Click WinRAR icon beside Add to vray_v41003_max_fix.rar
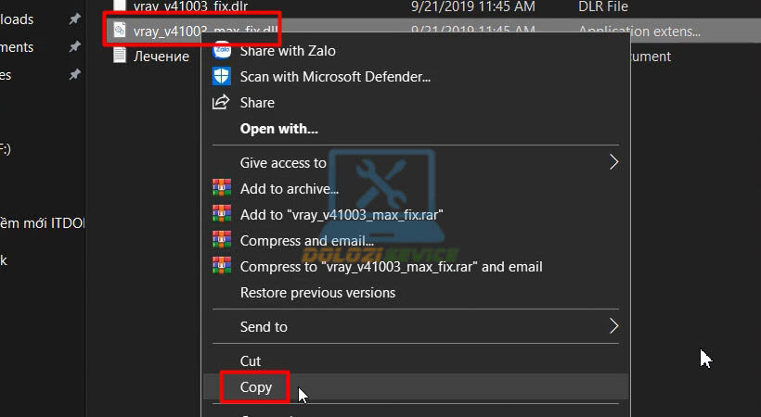 pyautogui.click(x=222, y=214)
